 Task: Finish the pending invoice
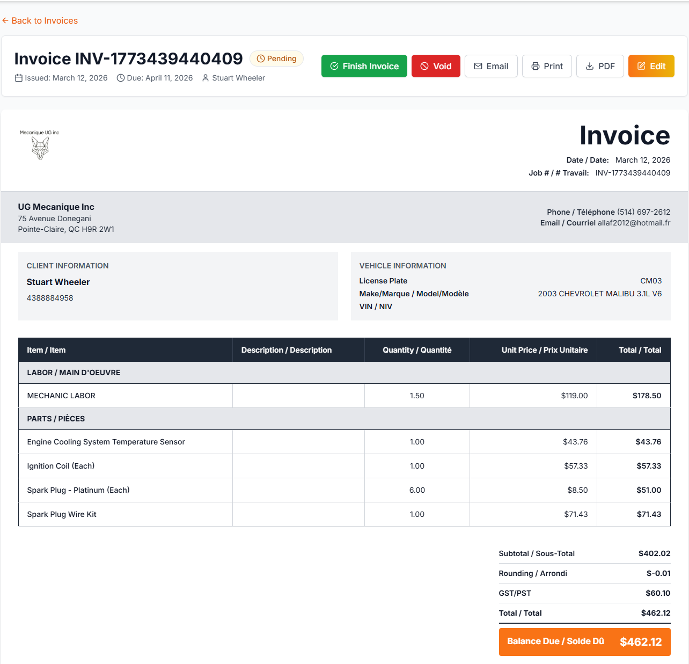pos(364,66)
